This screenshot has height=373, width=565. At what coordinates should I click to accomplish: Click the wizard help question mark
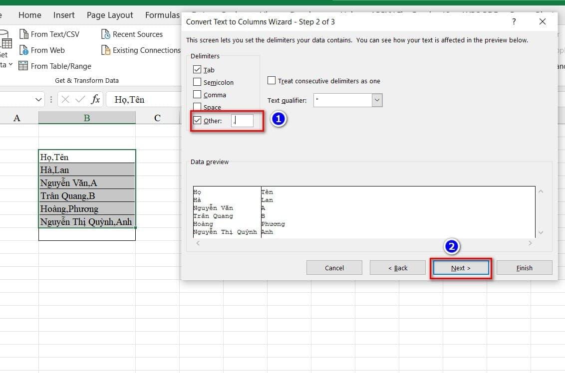[514, 22]
